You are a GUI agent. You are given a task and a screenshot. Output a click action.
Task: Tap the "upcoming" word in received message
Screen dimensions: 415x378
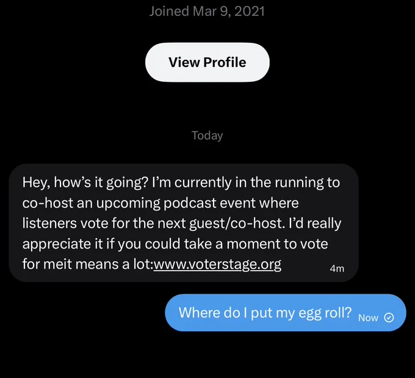coord(128,203)
